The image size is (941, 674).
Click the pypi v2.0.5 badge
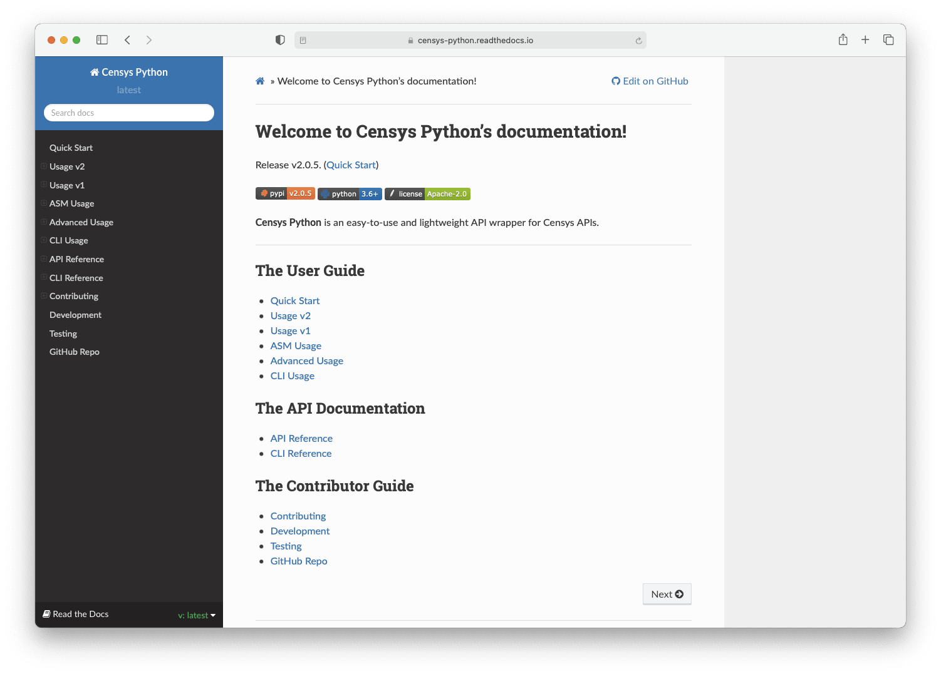pyautogui.click(x=285, y=194)
